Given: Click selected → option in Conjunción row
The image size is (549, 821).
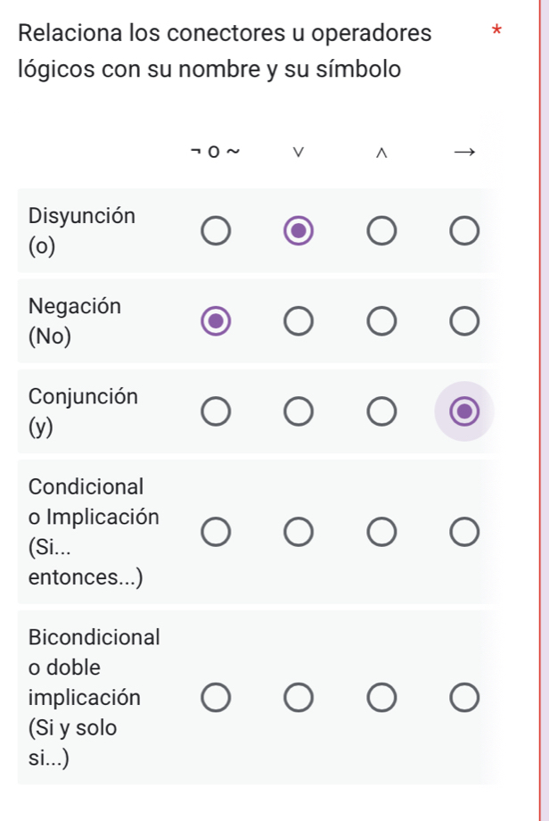Looking at the screenshot, I should coord(464,411).
